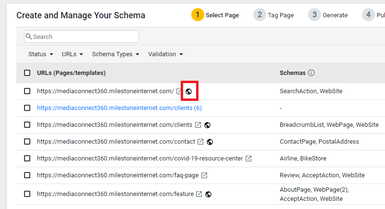Screen dimensions: 385x209
Task: Expand the URLs filter dropdown
Action: pos(73,54)
